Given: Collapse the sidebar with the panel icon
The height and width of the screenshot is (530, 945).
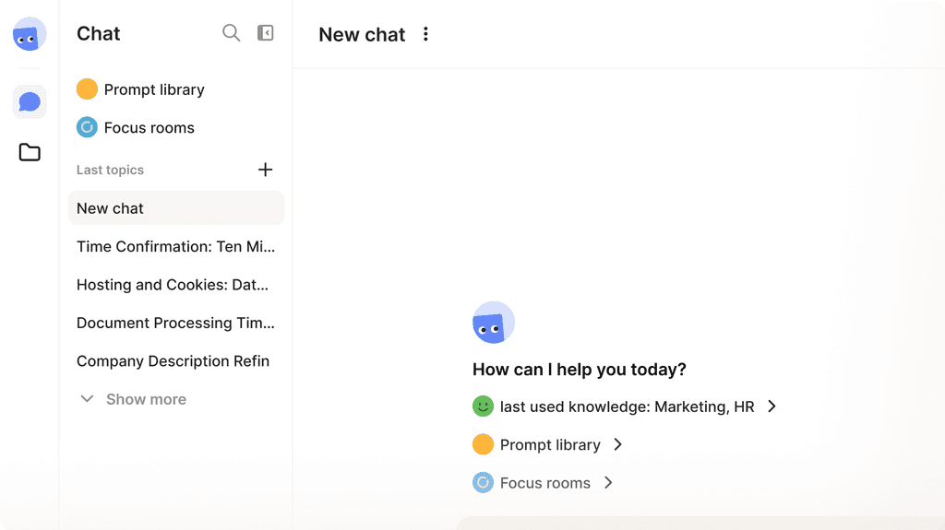Looking at the screenshot, I should pyautogui.click(x=266, y=32).
